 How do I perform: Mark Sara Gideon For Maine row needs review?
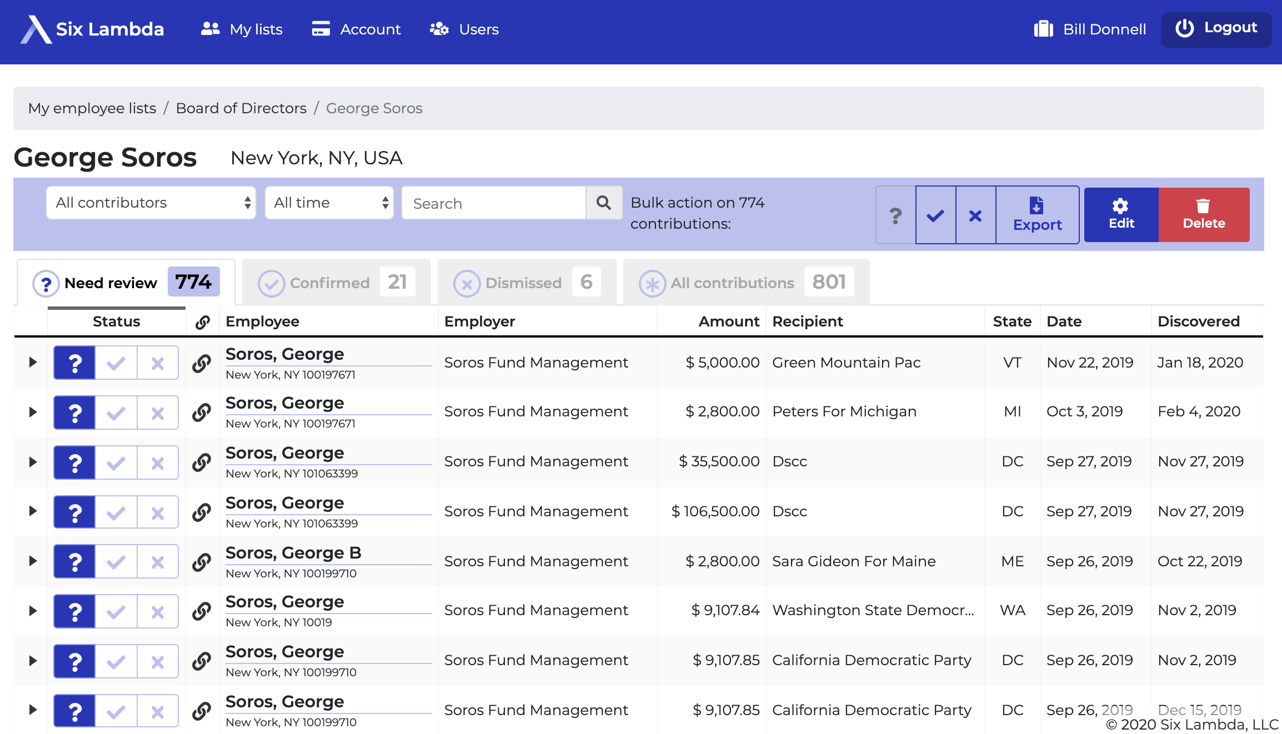pos(74,562)
